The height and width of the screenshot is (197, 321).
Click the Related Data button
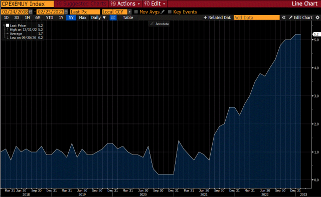pos(217,17)
